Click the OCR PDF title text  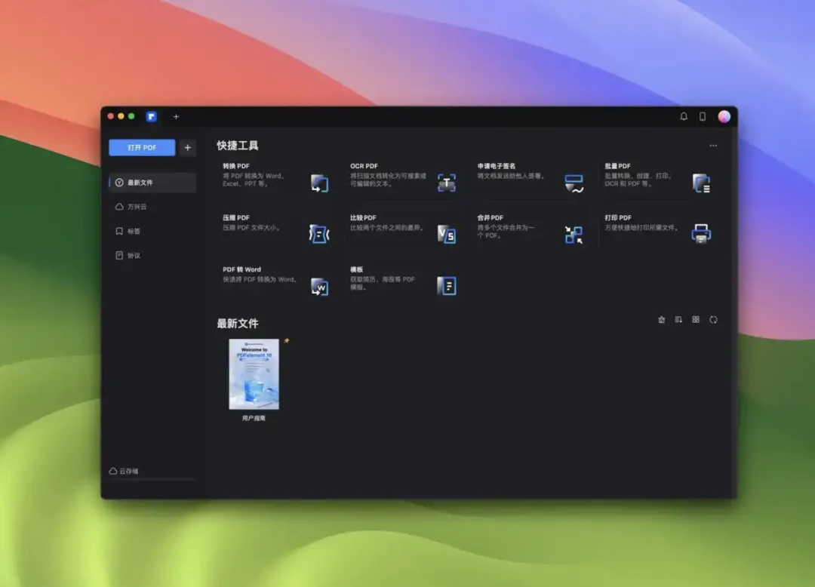tap(364, 166)
